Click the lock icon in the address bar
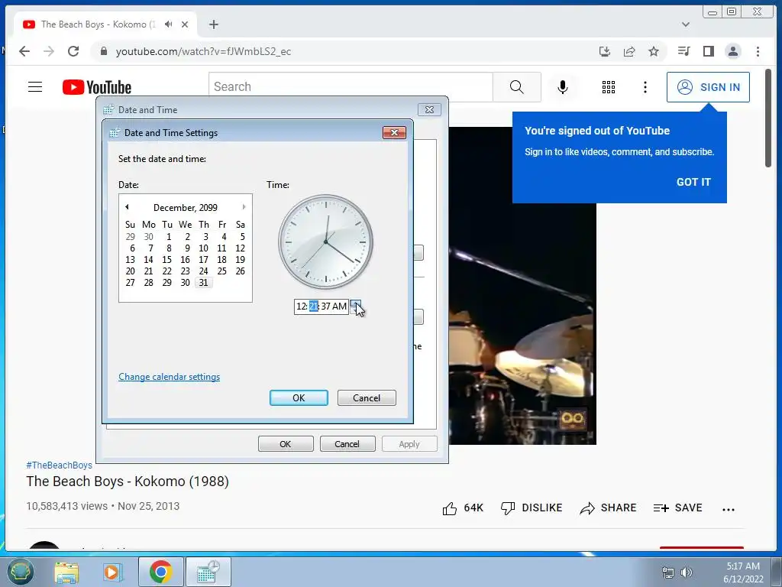782x587 pixels. click(x=103, y=51)
